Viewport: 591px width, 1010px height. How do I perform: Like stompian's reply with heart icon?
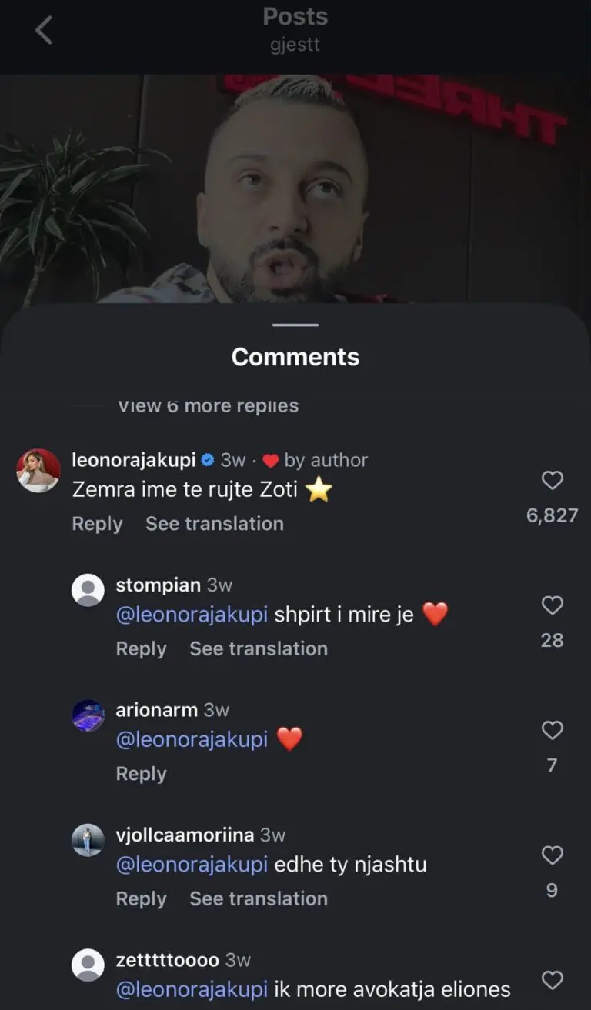pos(553,606)
